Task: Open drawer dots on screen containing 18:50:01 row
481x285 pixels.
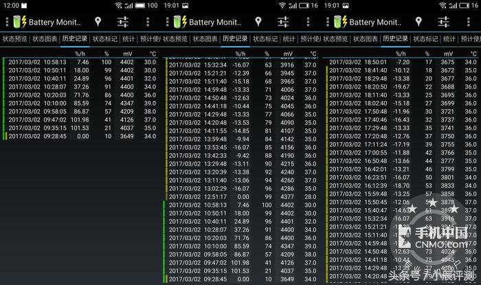Action: click(328, 22)
